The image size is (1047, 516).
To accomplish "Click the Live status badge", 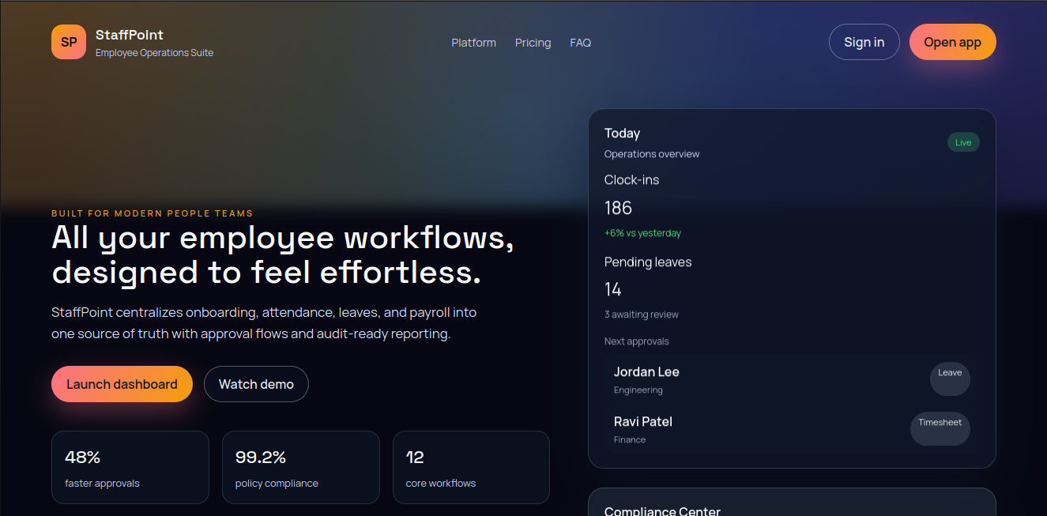I will pos(963,142).
